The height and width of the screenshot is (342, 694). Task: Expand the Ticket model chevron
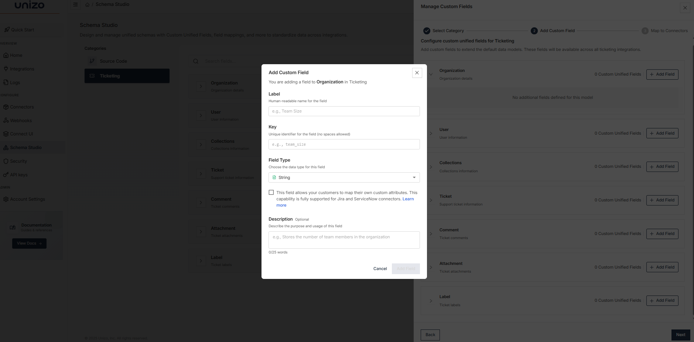[430, 200]
